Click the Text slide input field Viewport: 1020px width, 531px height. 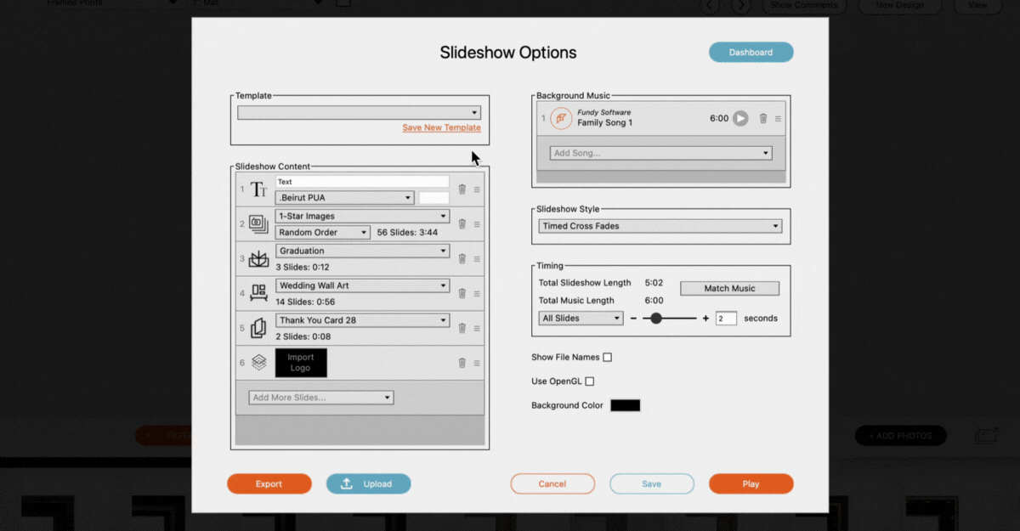click(362, 182)
